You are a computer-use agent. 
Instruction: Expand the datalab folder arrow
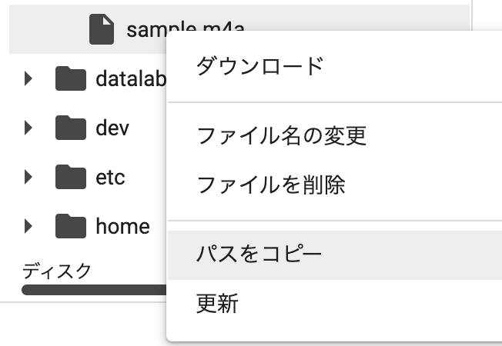pyautogui.click(x=28, y=78)
